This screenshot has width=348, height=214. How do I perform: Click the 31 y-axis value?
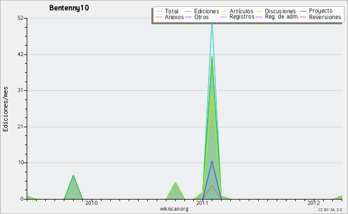(x=21, y=90)
